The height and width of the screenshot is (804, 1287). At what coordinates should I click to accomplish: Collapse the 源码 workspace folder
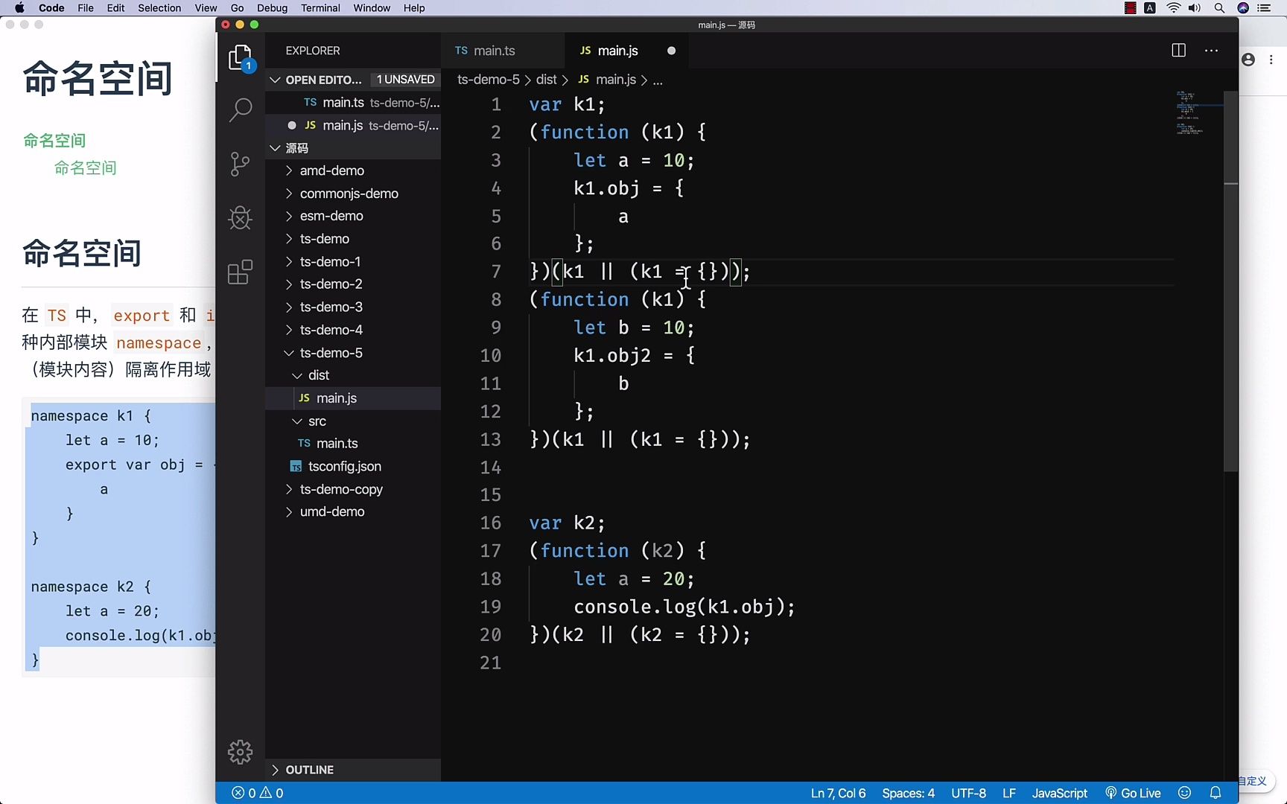click(276, 148)
